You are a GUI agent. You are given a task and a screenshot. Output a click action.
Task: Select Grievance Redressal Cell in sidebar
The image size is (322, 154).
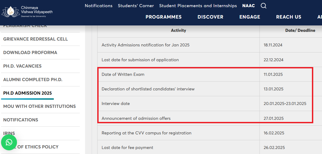point(36,39)
